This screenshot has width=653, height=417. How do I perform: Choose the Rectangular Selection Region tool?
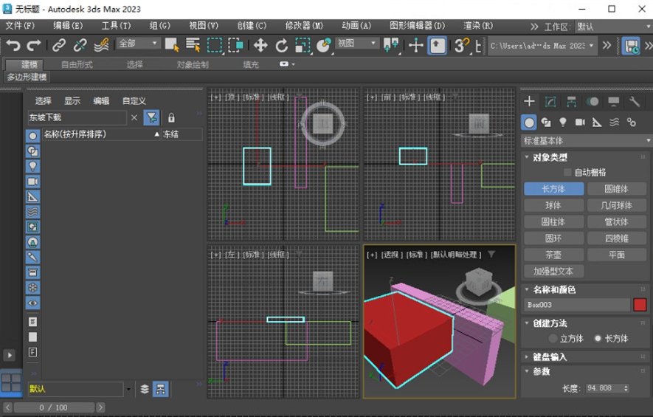[215, 45]
